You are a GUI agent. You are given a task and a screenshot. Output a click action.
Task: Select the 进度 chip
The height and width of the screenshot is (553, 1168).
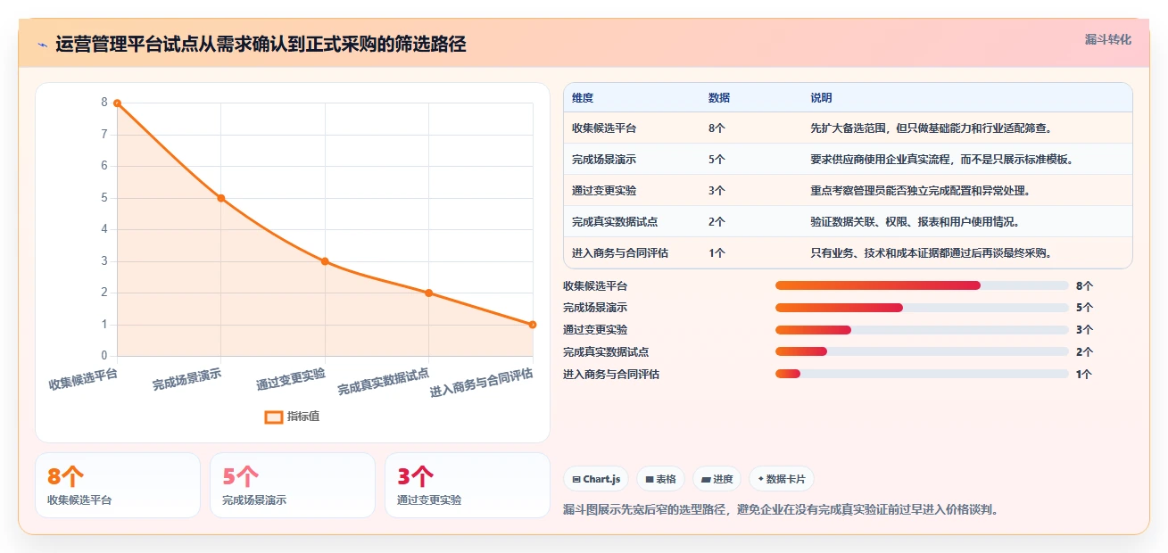pyautogui.click(x=717, y=479)
